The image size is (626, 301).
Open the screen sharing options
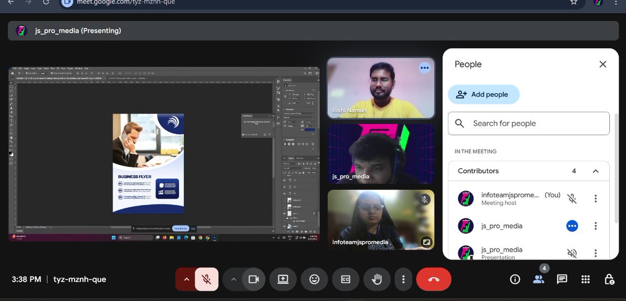(x=283, y=279)
